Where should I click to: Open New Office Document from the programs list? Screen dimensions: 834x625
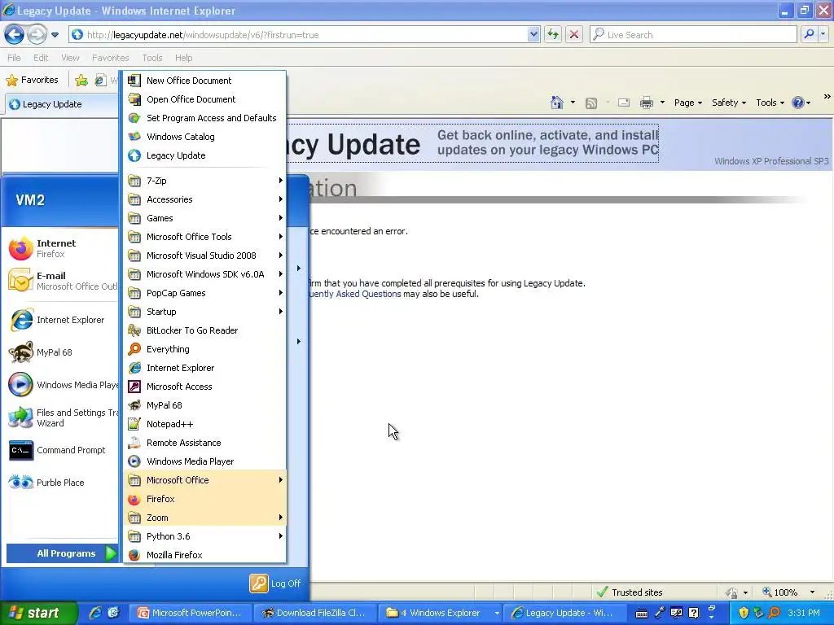(x=204, y=81)
